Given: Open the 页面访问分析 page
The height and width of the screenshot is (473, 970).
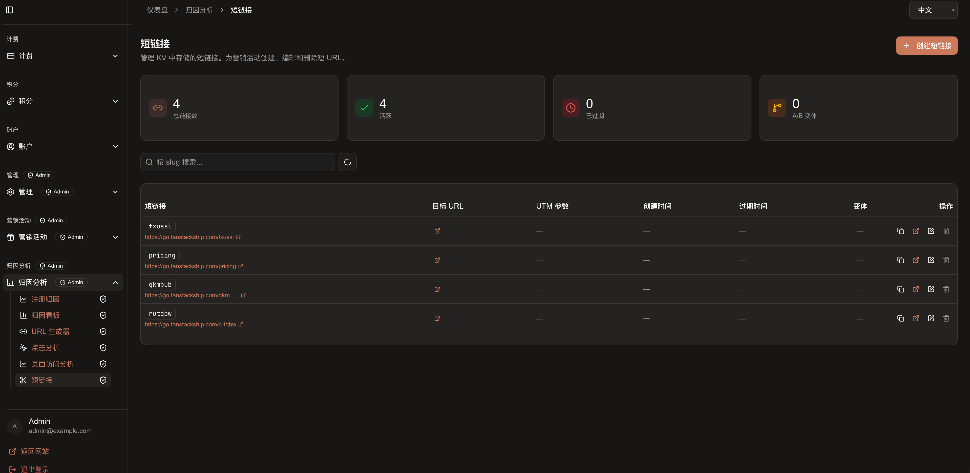Looking at the screenshot, I should coord(63,364).
